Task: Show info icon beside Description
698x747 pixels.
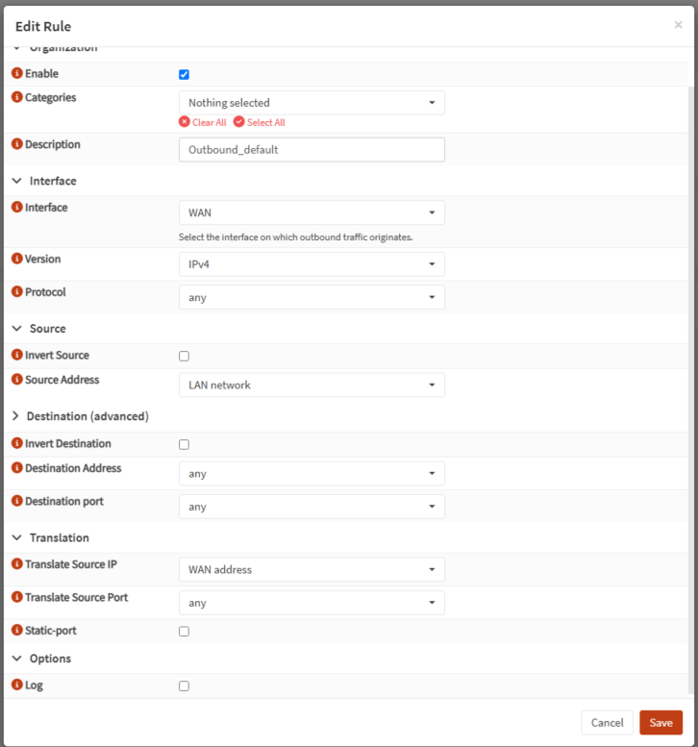Action: pyautogui.click(x=17, y=144)
